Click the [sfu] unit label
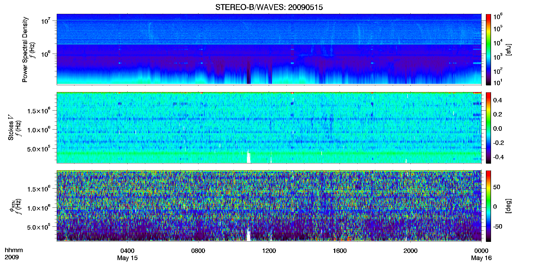Image resolution: width=538 pixels, height=277 pixels. 508,50
